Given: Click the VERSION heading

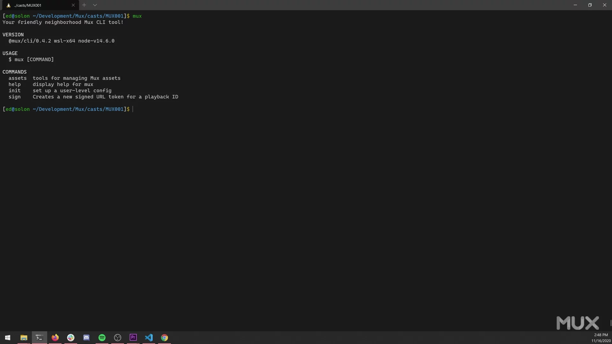Looking at the screenshot, I should click(13, 35).
